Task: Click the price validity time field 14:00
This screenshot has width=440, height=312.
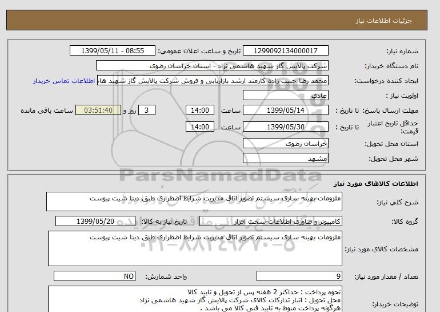Action: [x=201, y=127]
